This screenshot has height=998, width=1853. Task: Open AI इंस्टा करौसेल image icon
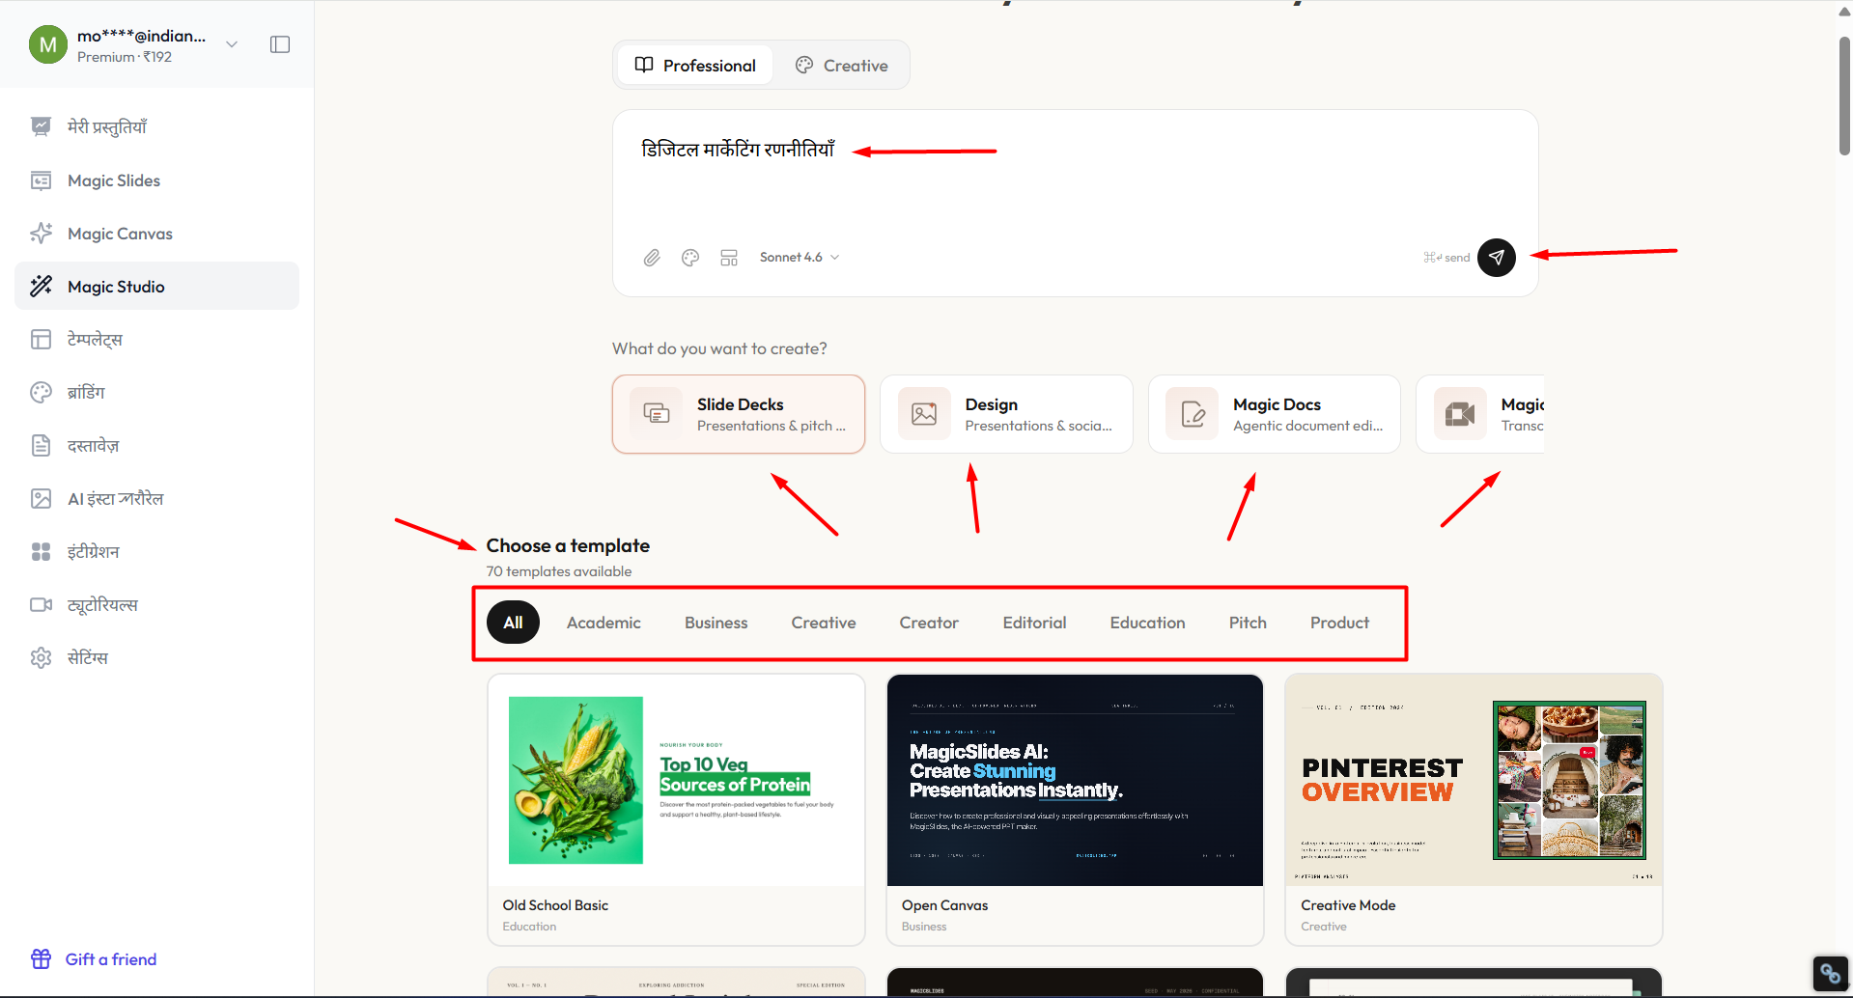click(x=41, y=498)
